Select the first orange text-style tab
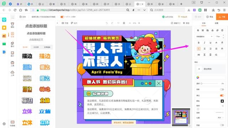The height and width of the screenshot is (128, 228). 25,47
